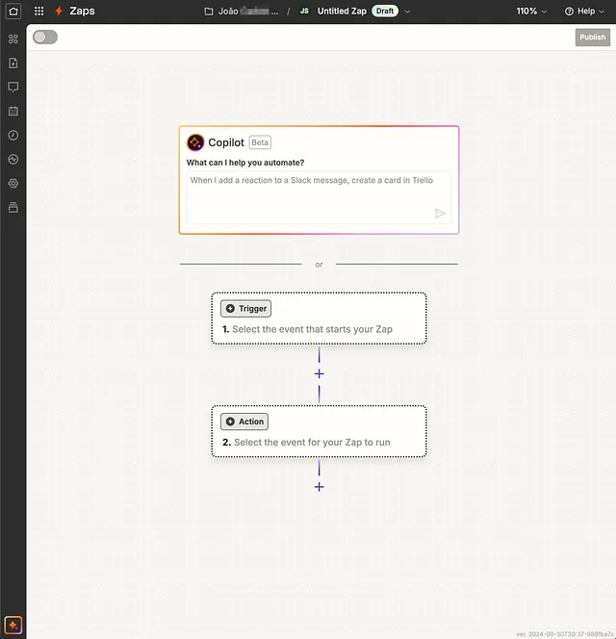Click the Copilot logo in the card
616x639 pixels.
click(x=195, y=142)
